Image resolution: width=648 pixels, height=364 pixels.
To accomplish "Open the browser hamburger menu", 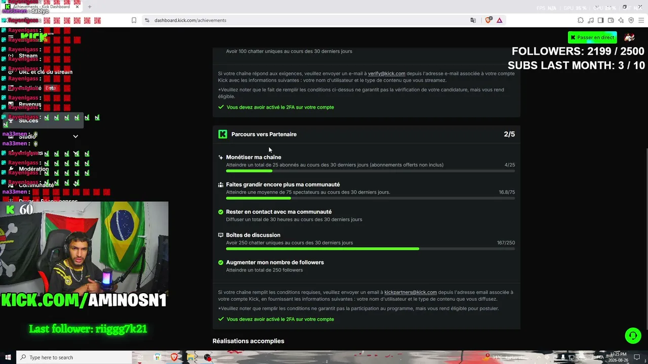I will pos(641,20).
